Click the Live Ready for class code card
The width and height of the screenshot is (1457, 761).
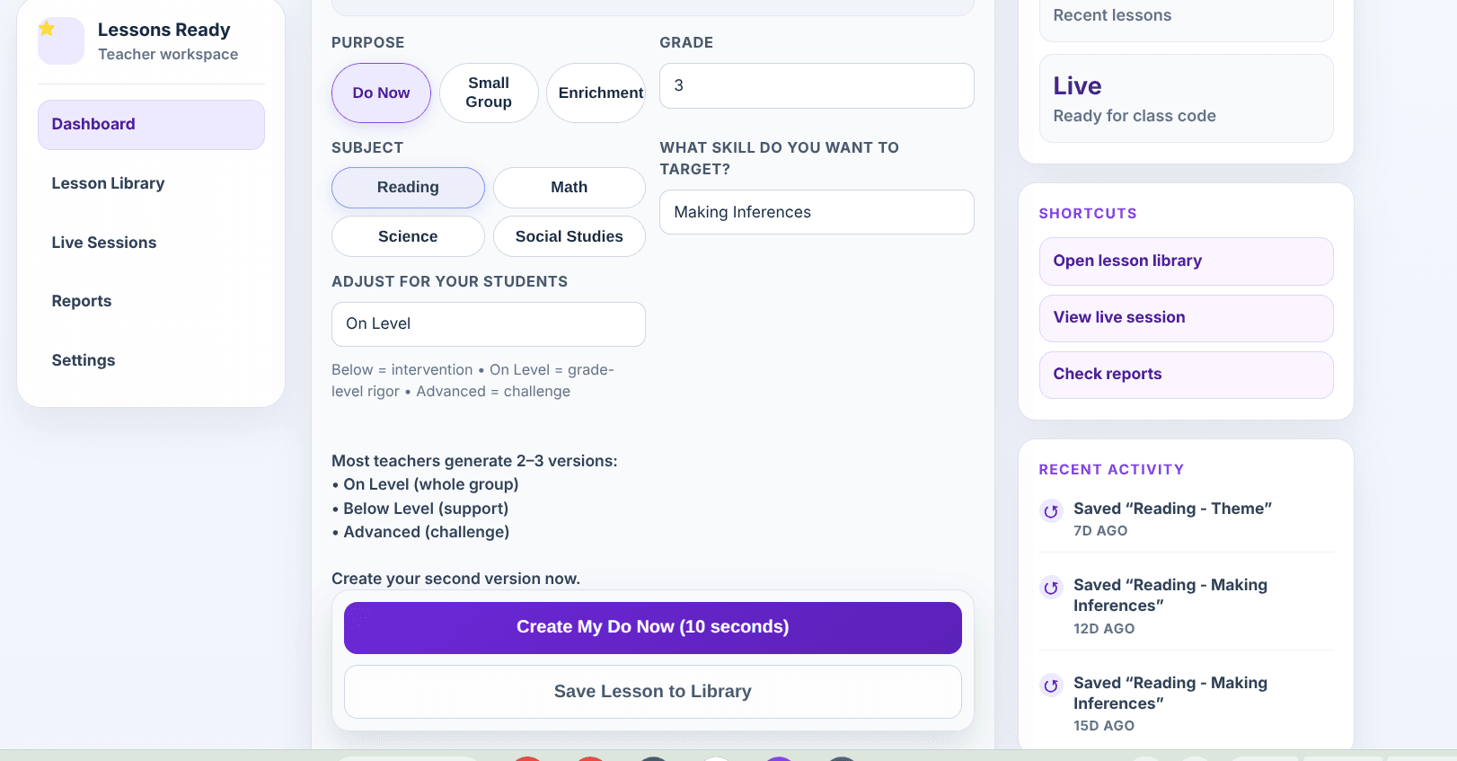pos(1186,98)
